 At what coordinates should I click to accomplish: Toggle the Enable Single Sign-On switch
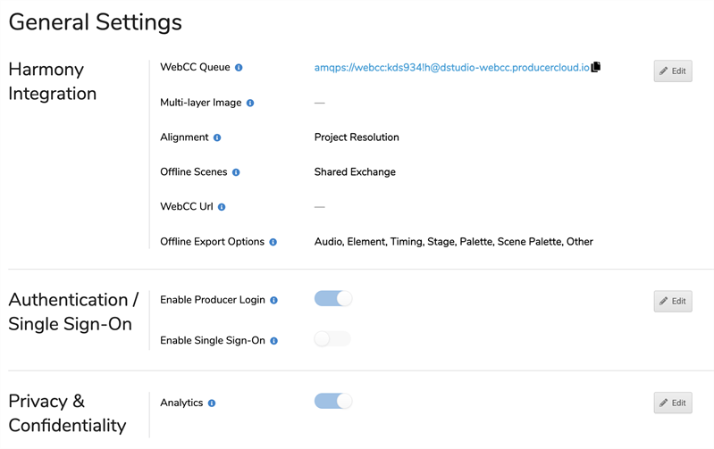coord(332,339)
